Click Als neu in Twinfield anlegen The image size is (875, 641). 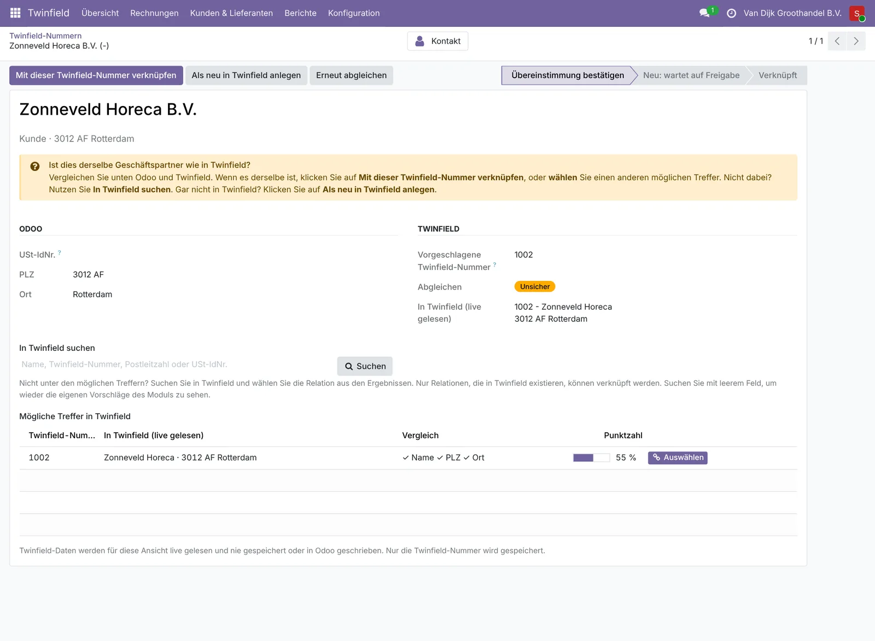(246, 75)
